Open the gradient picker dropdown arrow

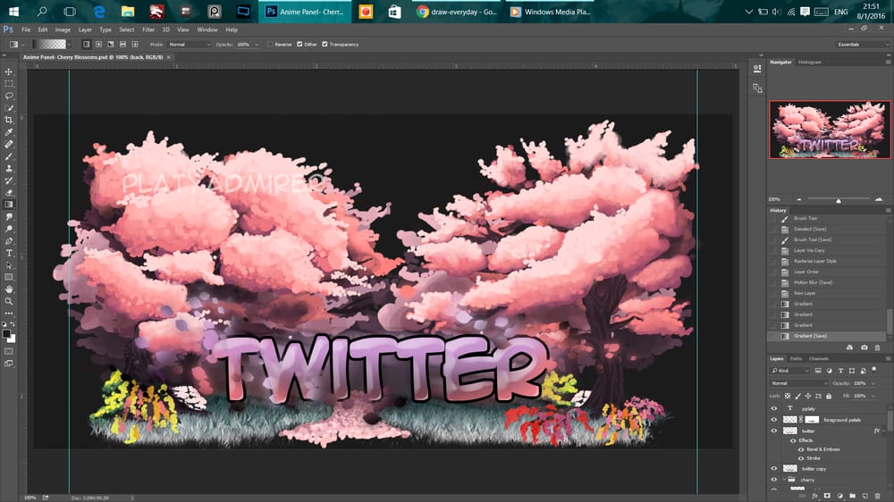69,44
